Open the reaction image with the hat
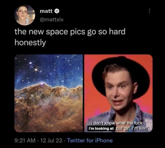The height and width of the screenshot is (148, 165). [x=118, y=93]
